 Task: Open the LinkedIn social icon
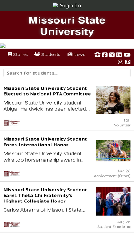pos(119,55)
